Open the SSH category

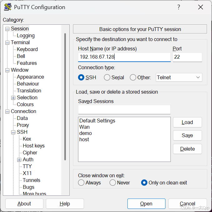coord(22,132)
